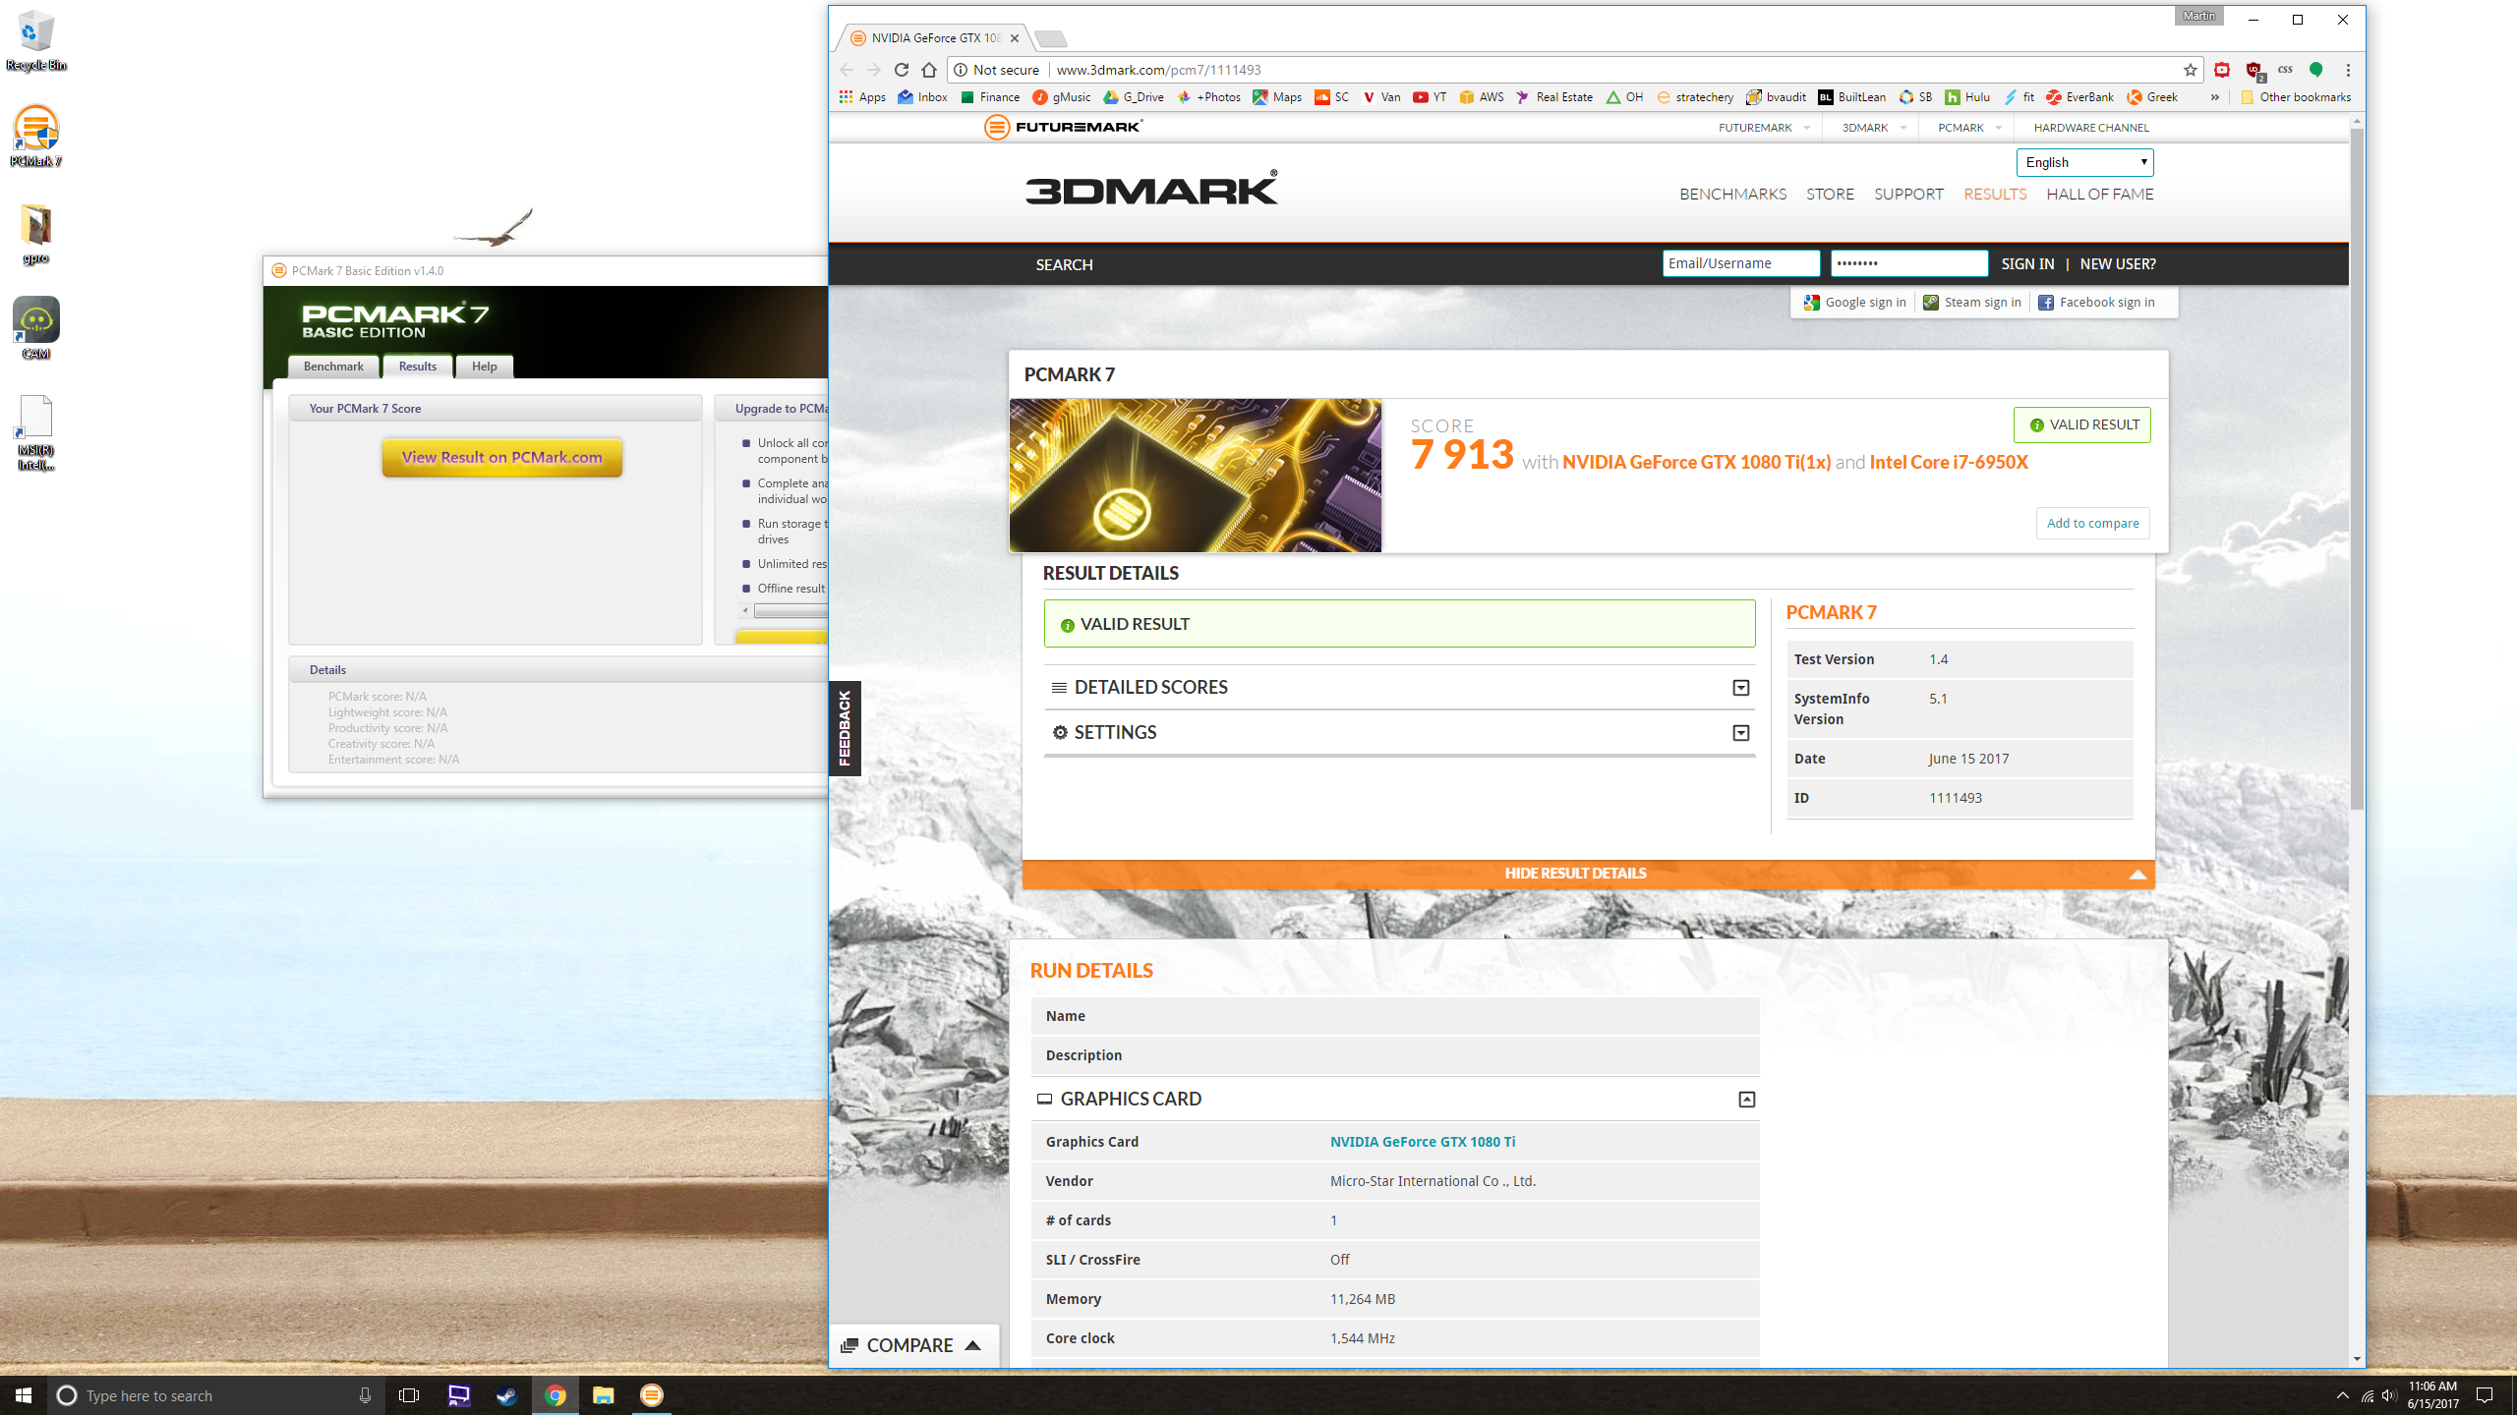Click the volume tray icon
Image resolution: width=2517 pixels, height=1415 pixels.
(x=2389, y=1395)
